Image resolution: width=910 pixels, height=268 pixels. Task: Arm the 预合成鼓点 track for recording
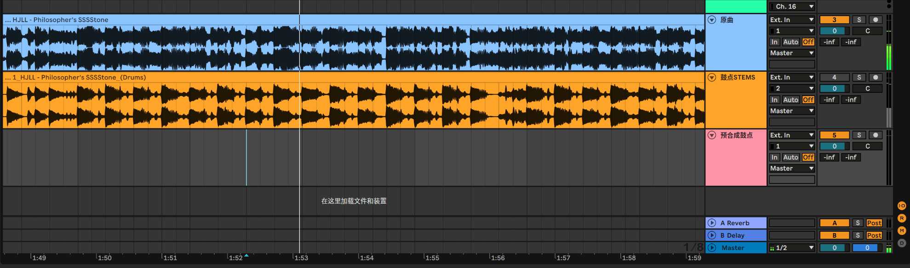click(x=876, y=135)
